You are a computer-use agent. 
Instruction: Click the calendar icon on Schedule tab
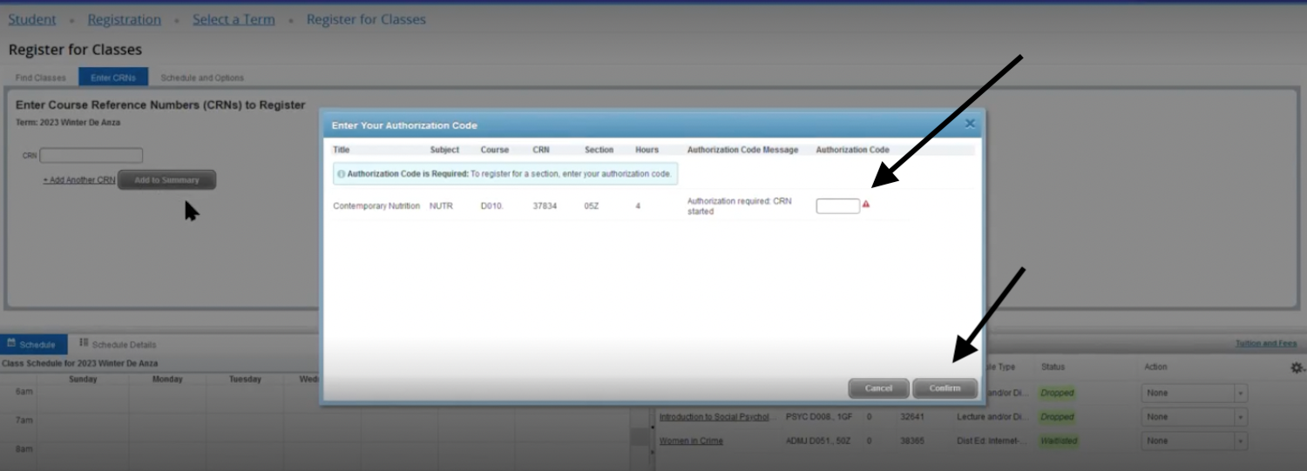pyautogui.click(x=11, y=344)
